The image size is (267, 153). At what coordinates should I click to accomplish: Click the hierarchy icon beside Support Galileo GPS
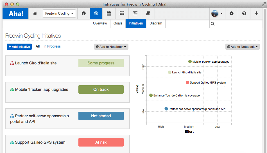[12, 142]
